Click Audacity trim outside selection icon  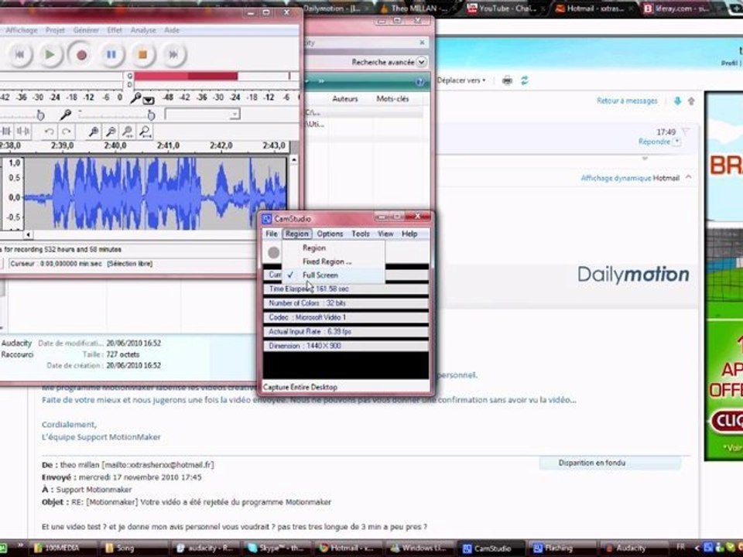(x=7, y=132)
